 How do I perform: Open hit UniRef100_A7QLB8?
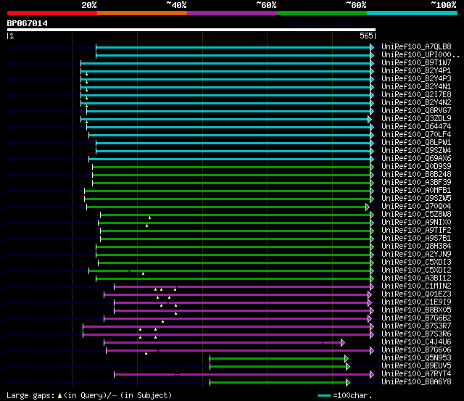click(x=416, y=46)
